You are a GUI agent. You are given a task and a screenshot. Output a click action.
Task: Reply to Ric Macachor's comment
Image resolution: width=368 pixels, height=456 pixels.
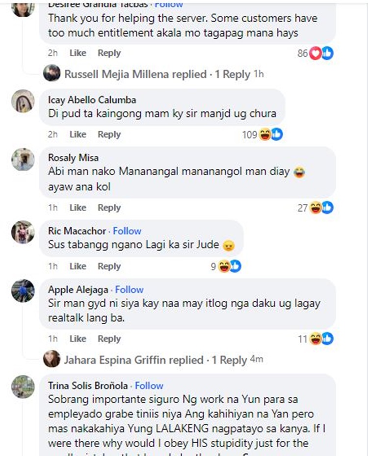click(109, 266)
